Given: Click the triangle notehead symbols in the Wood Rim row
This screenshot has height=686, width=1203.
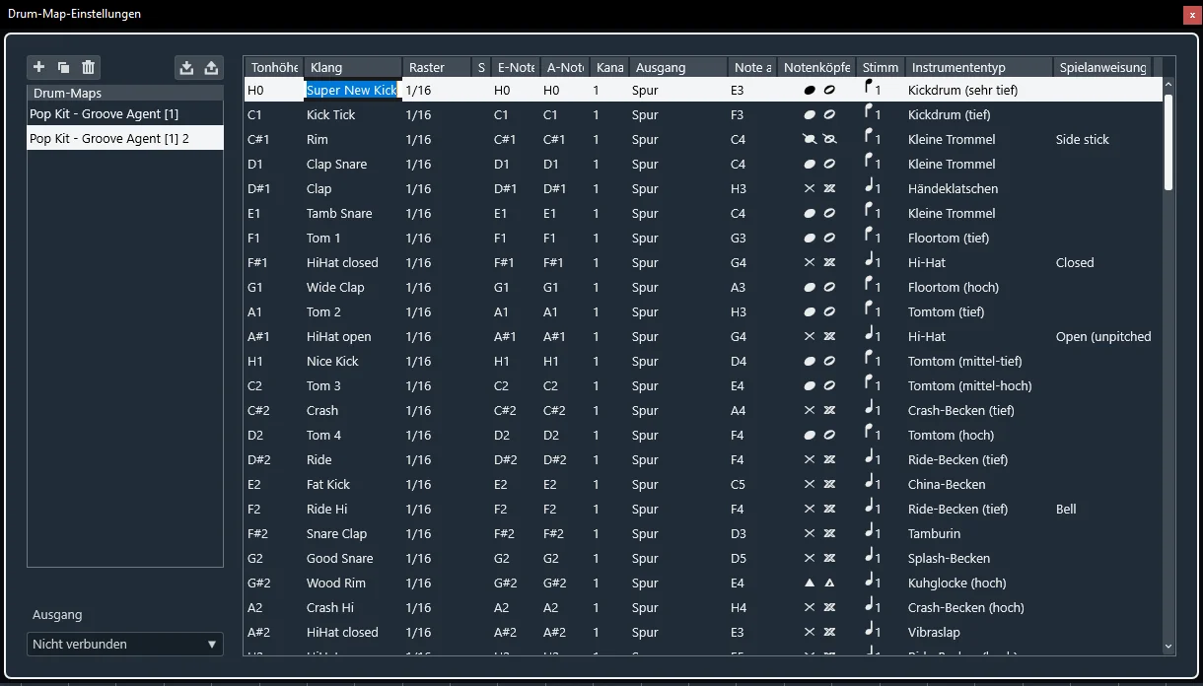Looking at the screenshot, I should pos(819,583).
